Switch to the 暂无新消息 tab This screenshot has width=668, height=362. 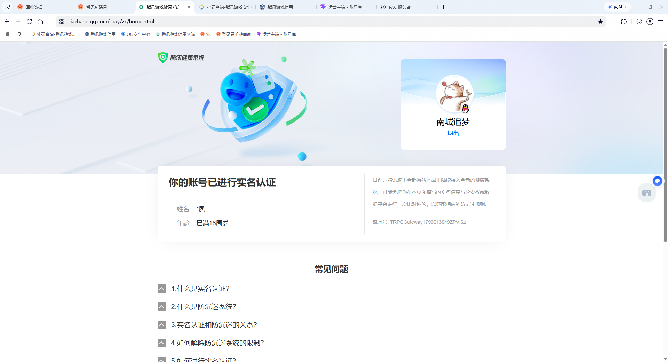104,7
